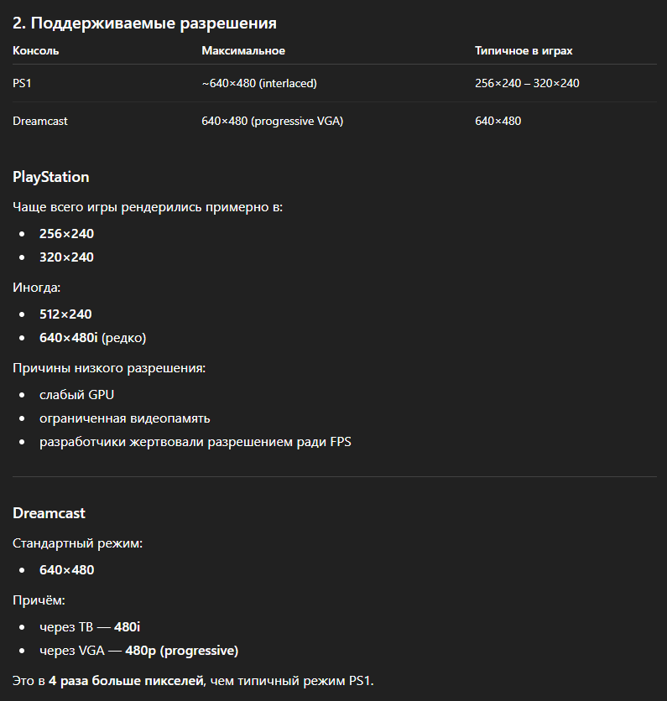Image resolution: width=667 pixels, height=701 pixels.
Task: Click the "~640×480 (interlaced)" table cell
Action: (259, 83)
